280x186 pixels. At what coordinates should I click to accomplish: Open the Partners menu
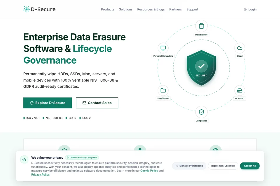point(175,9)
